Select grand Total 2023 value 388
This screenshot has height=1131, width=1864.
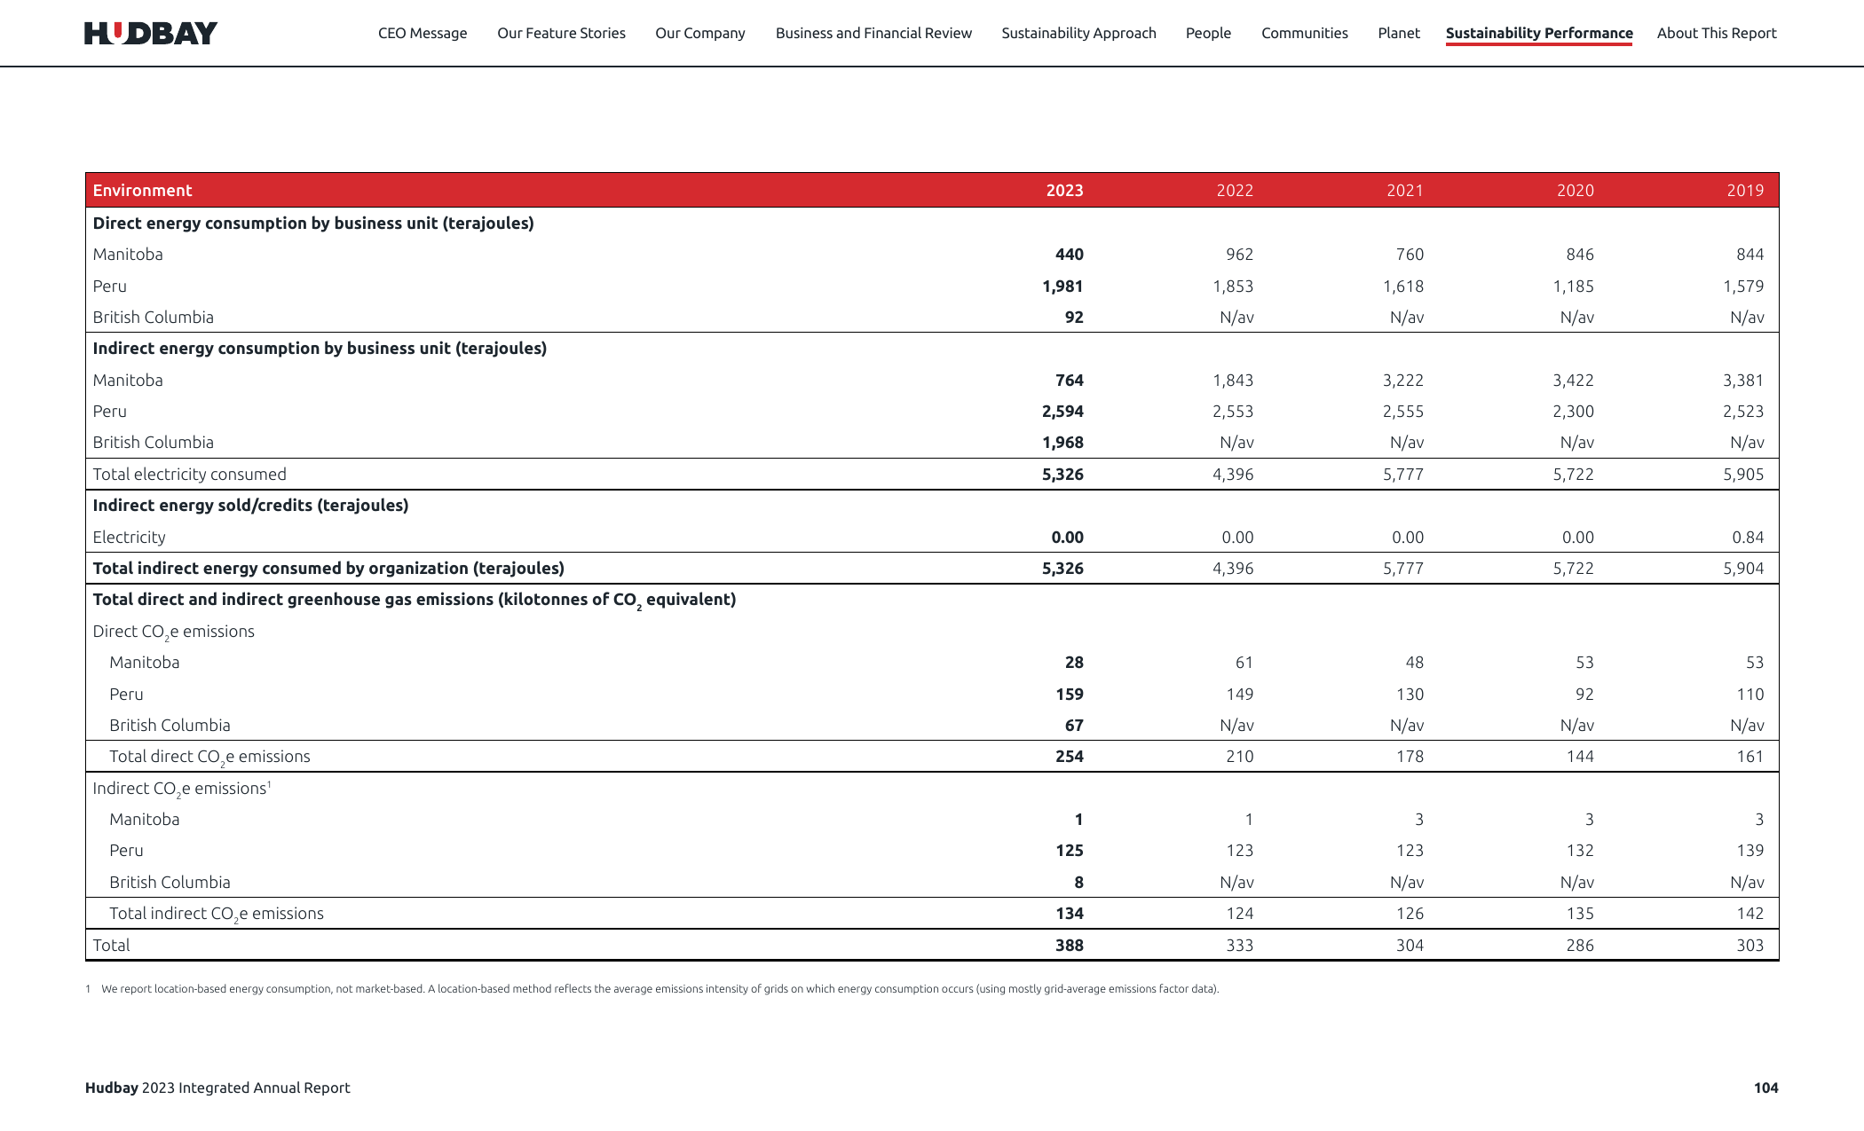pyautogui.click(x=1069, y=946)
